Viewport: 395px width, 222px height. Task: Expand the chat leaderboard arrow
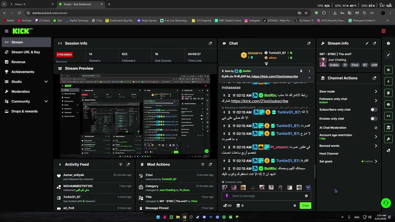(x=266, y=64)
